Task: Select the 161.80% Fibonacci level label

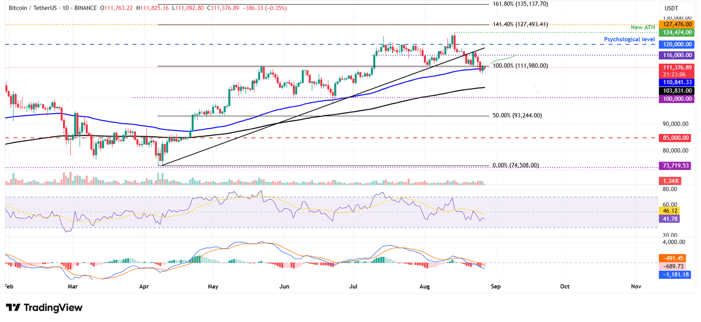Action: [x=519, y=4]
